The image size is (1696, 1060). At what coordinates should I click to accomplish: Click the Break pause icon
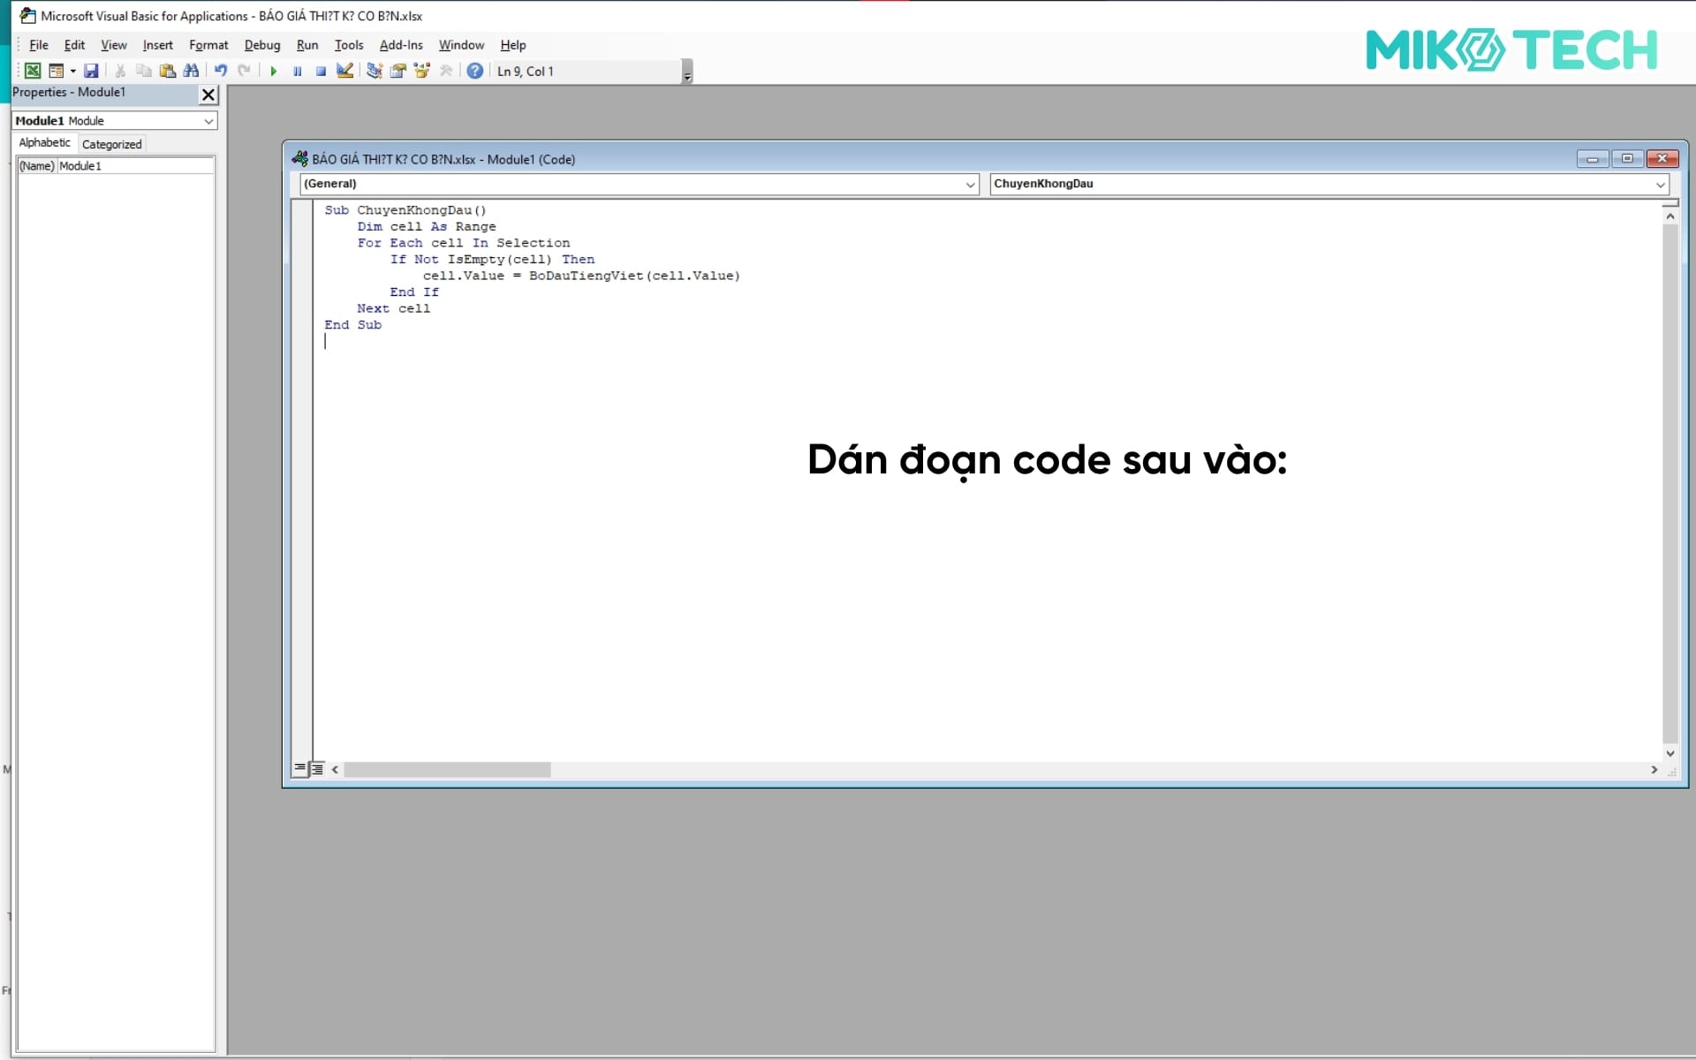(x=298, y=71)
